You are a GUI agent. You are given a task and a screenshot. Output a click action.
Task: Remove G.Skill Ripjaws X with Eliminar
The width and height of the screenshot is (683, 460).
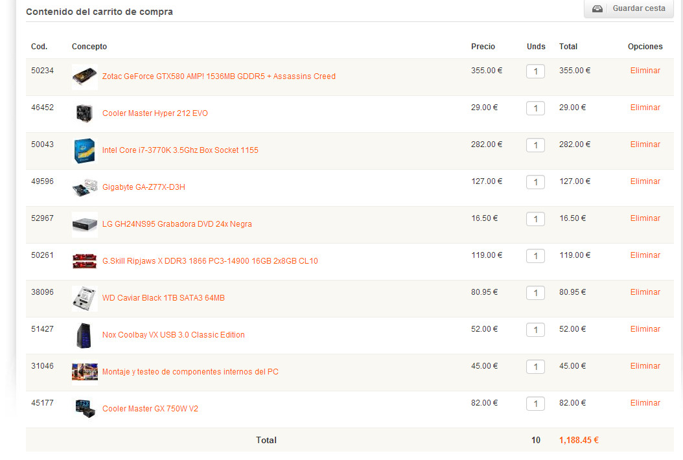(645, 255)
